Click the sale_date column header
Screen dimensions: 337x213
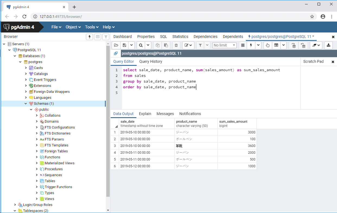(x=147, y=123)
